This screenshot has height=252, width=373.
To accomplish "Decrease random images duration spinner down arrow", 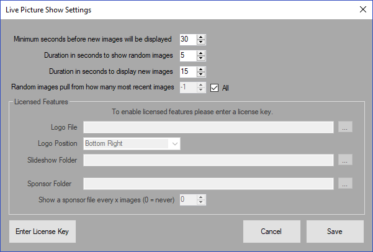I will pos(200,58).
